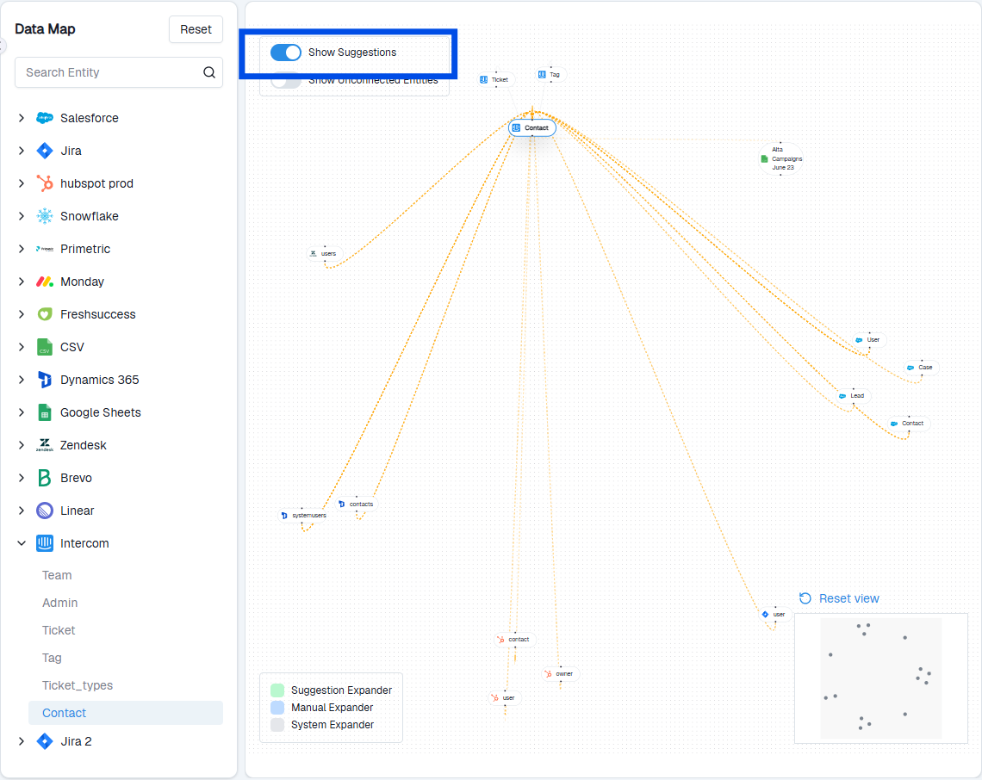The height and width of the screenshot is (780, 982).
Task: Click the search magnifier icon
Action: [x=209, y=72]
